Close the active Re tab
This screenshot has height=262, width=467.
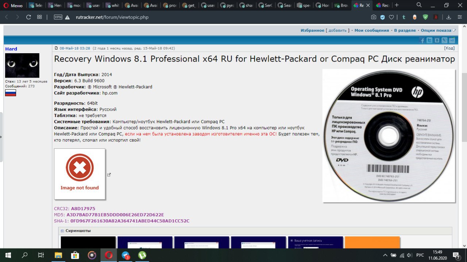(x=368, y=5)
